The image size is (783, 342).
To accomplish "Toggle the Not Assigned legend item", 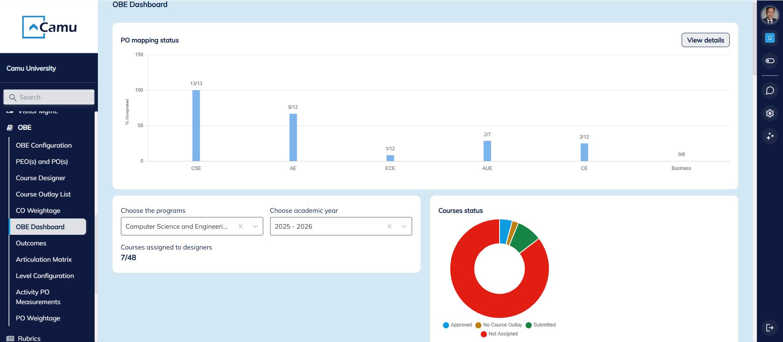I will [499, 334].
